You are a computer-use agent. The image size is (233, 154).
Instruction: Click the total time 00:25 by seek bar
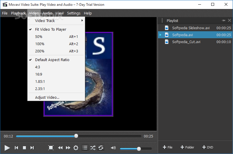click(148, 136)
